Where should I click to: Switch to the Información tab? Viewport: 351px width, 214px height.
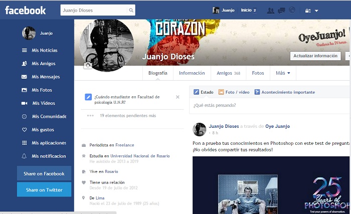(x=192, y=73)
